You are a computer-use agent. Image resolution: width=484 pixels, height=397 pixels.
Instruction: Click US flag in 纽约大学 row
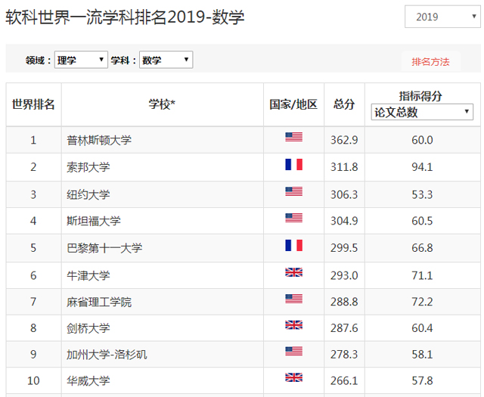point(294,191)
